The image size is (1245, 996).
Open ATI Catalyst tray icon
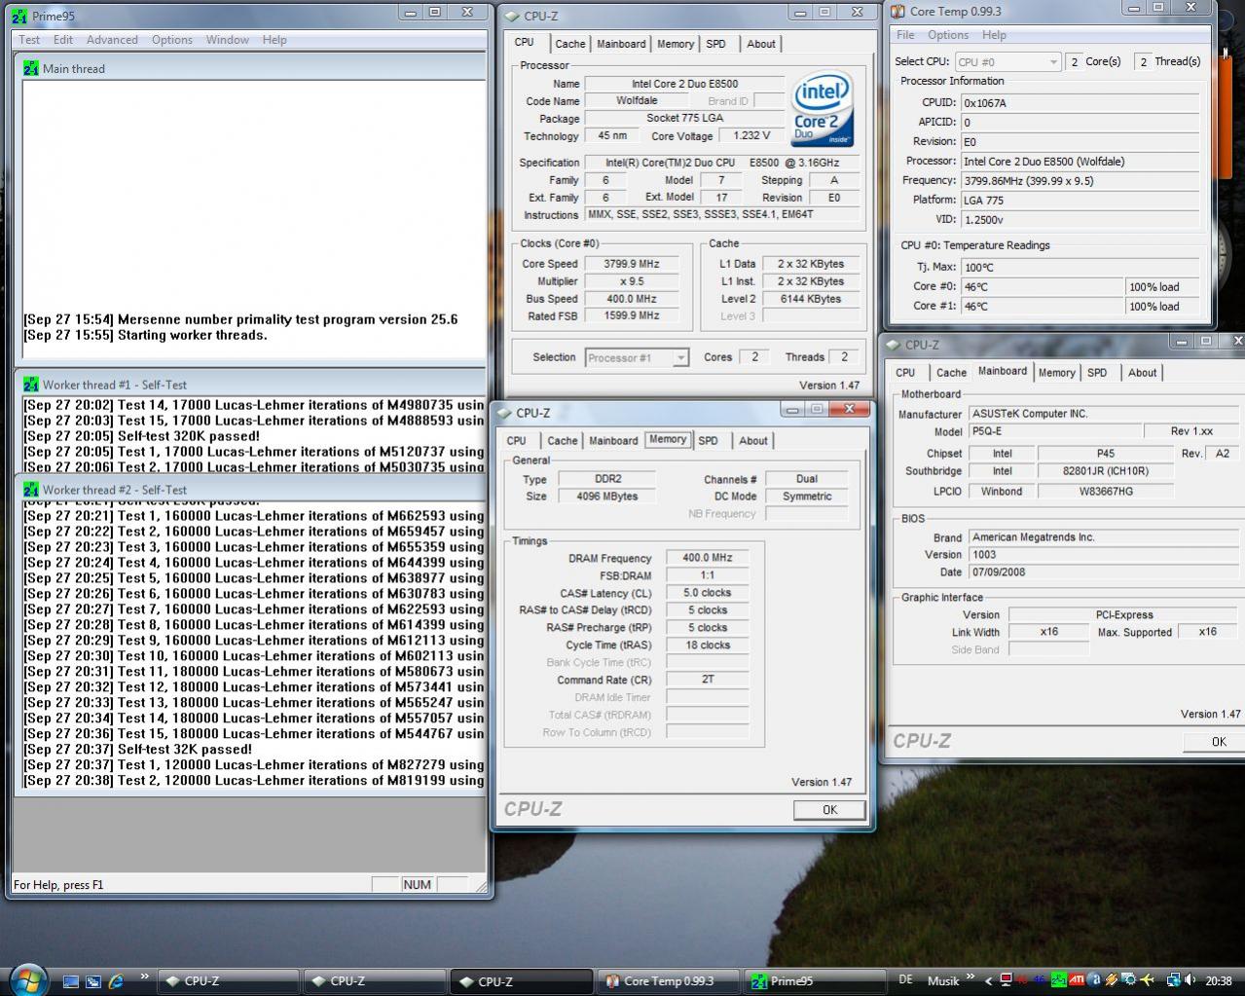click(x=1077, y=980)
